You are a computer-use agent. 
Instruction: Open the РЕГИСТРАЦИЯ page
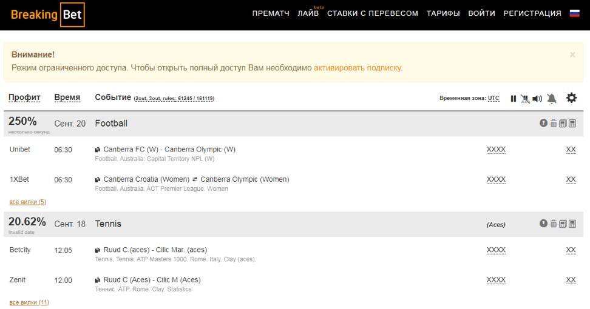tap(532, 13)
